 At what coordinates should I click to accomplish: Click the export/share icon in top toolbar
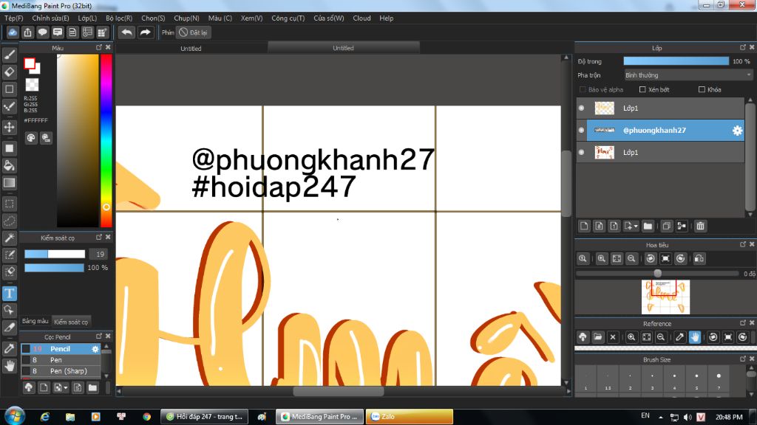click(27, 32)
